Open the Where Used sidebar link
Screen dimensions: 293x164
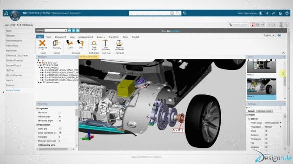12,45
